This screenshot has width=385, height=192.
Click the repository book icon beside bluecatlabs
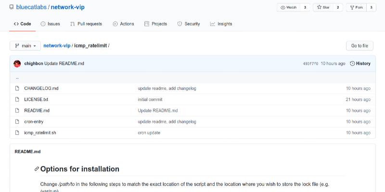point(12,8)
